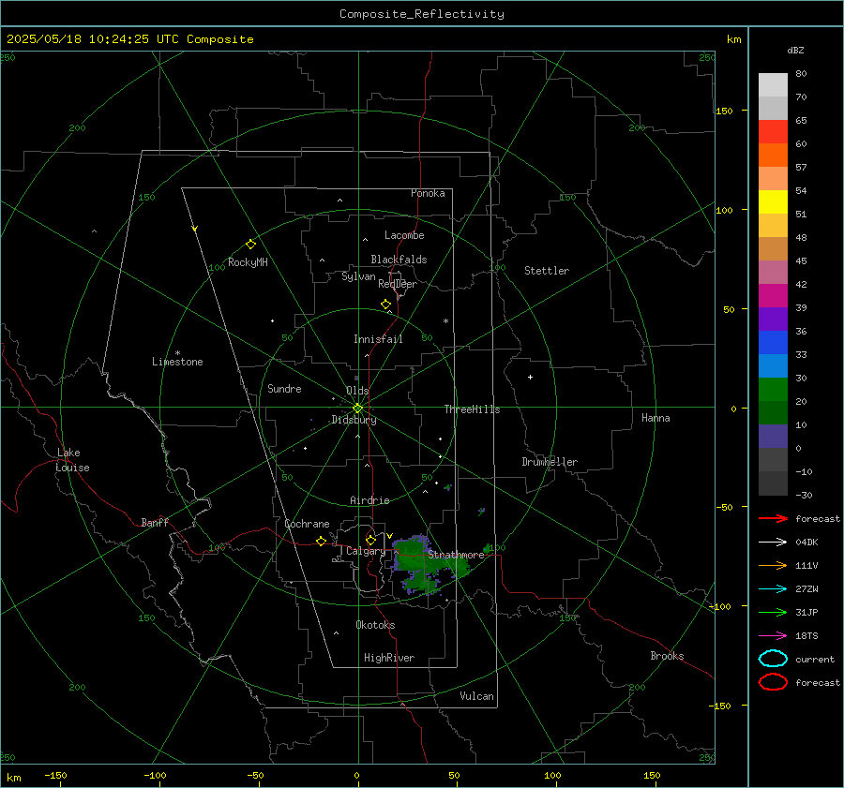
Task: Select the Strathmore label
Action: coord(456,555)
